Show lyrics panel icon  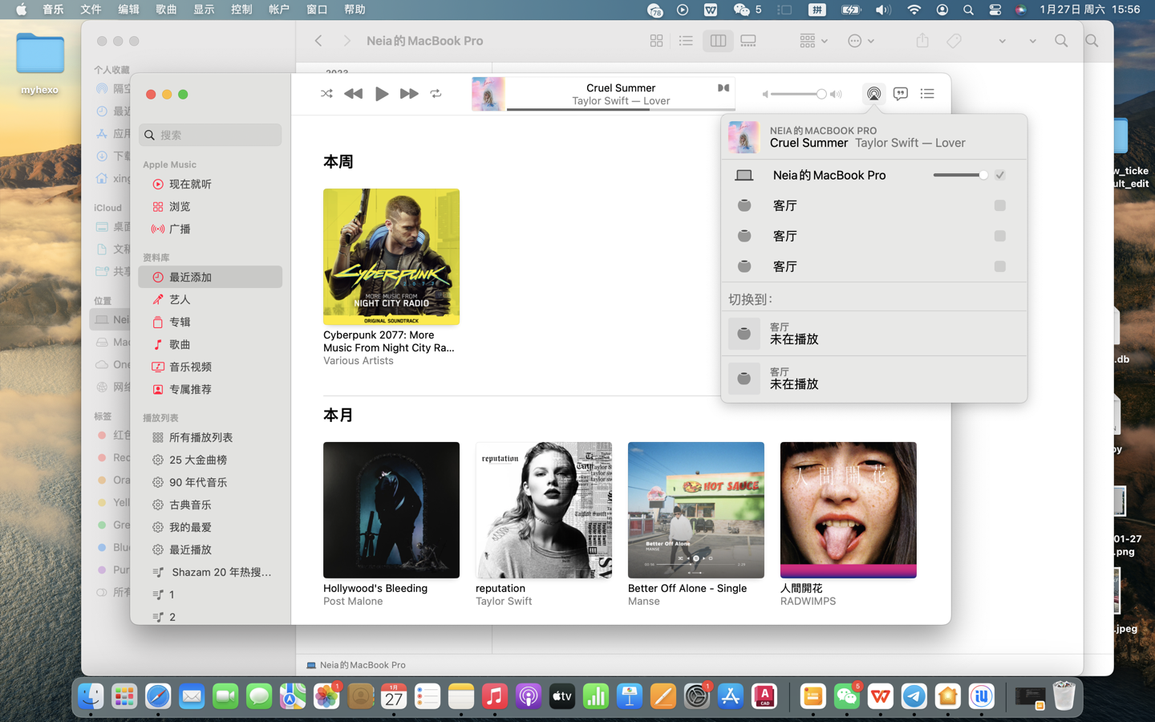(x=901, y=94)
